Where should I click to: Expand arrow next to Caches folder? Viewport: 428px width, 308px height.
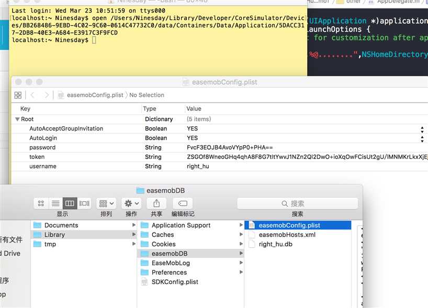[x=241, y=235]
